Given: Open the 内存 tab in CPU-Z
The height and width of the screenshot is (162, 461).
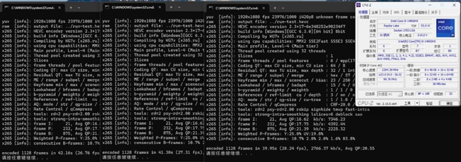Looking at the screenshot, I should (386, 12).
